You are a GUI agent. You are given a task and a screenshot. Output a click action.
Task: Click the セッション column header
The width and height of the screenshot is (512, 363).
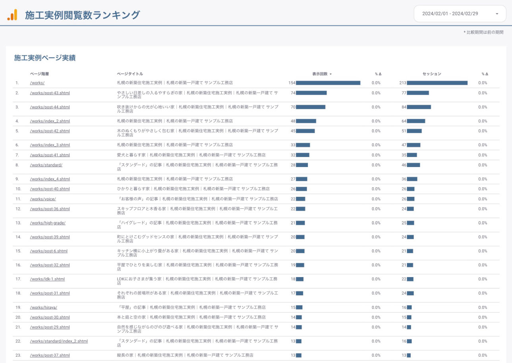point(431,74)
